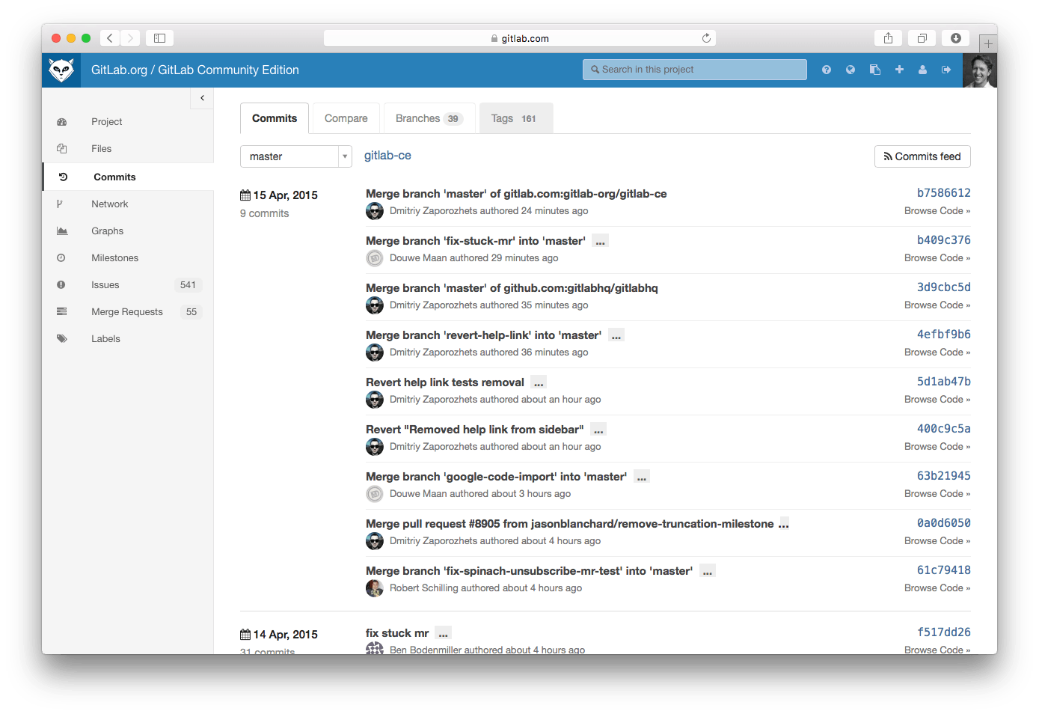Open commit hash 5d1ab47b
The width and height of the screenshot is (1039, 714).
(x=944, y=382)
